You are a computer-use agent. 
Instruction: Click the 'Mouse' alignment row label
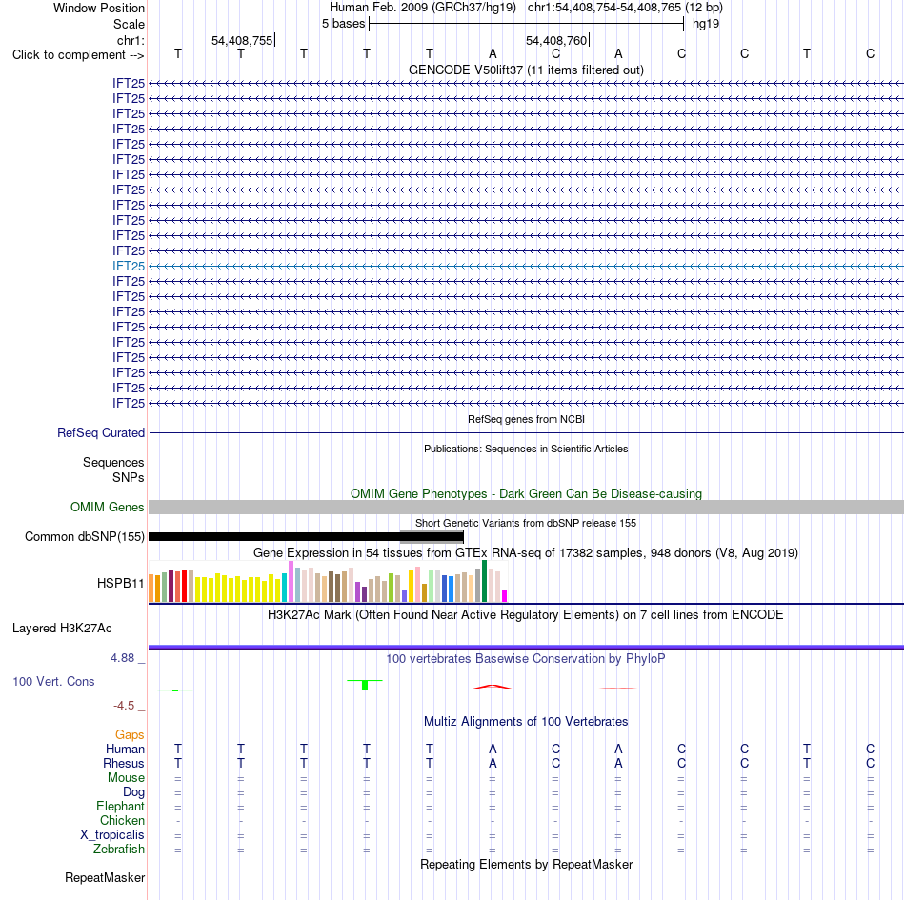[x=126, y=778]
